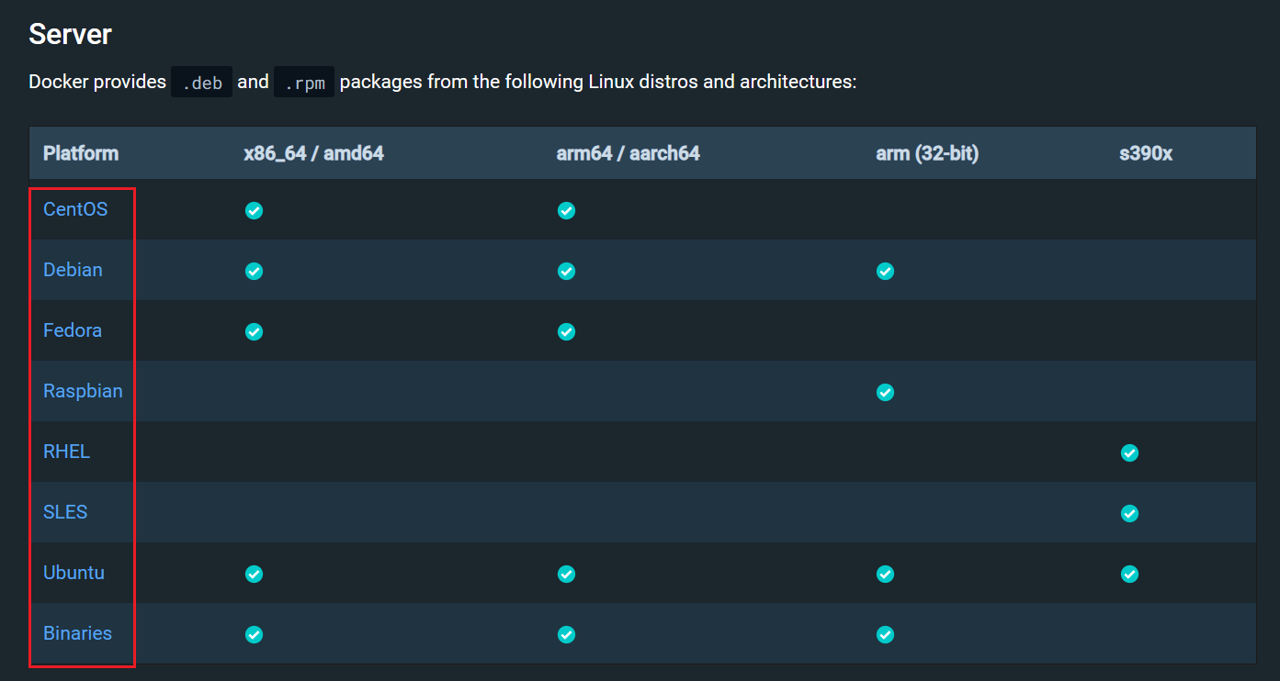Click Fedora arm64 checkmark icon
The height and width of the screenshot is (681, 1280).
click(566, 331)
